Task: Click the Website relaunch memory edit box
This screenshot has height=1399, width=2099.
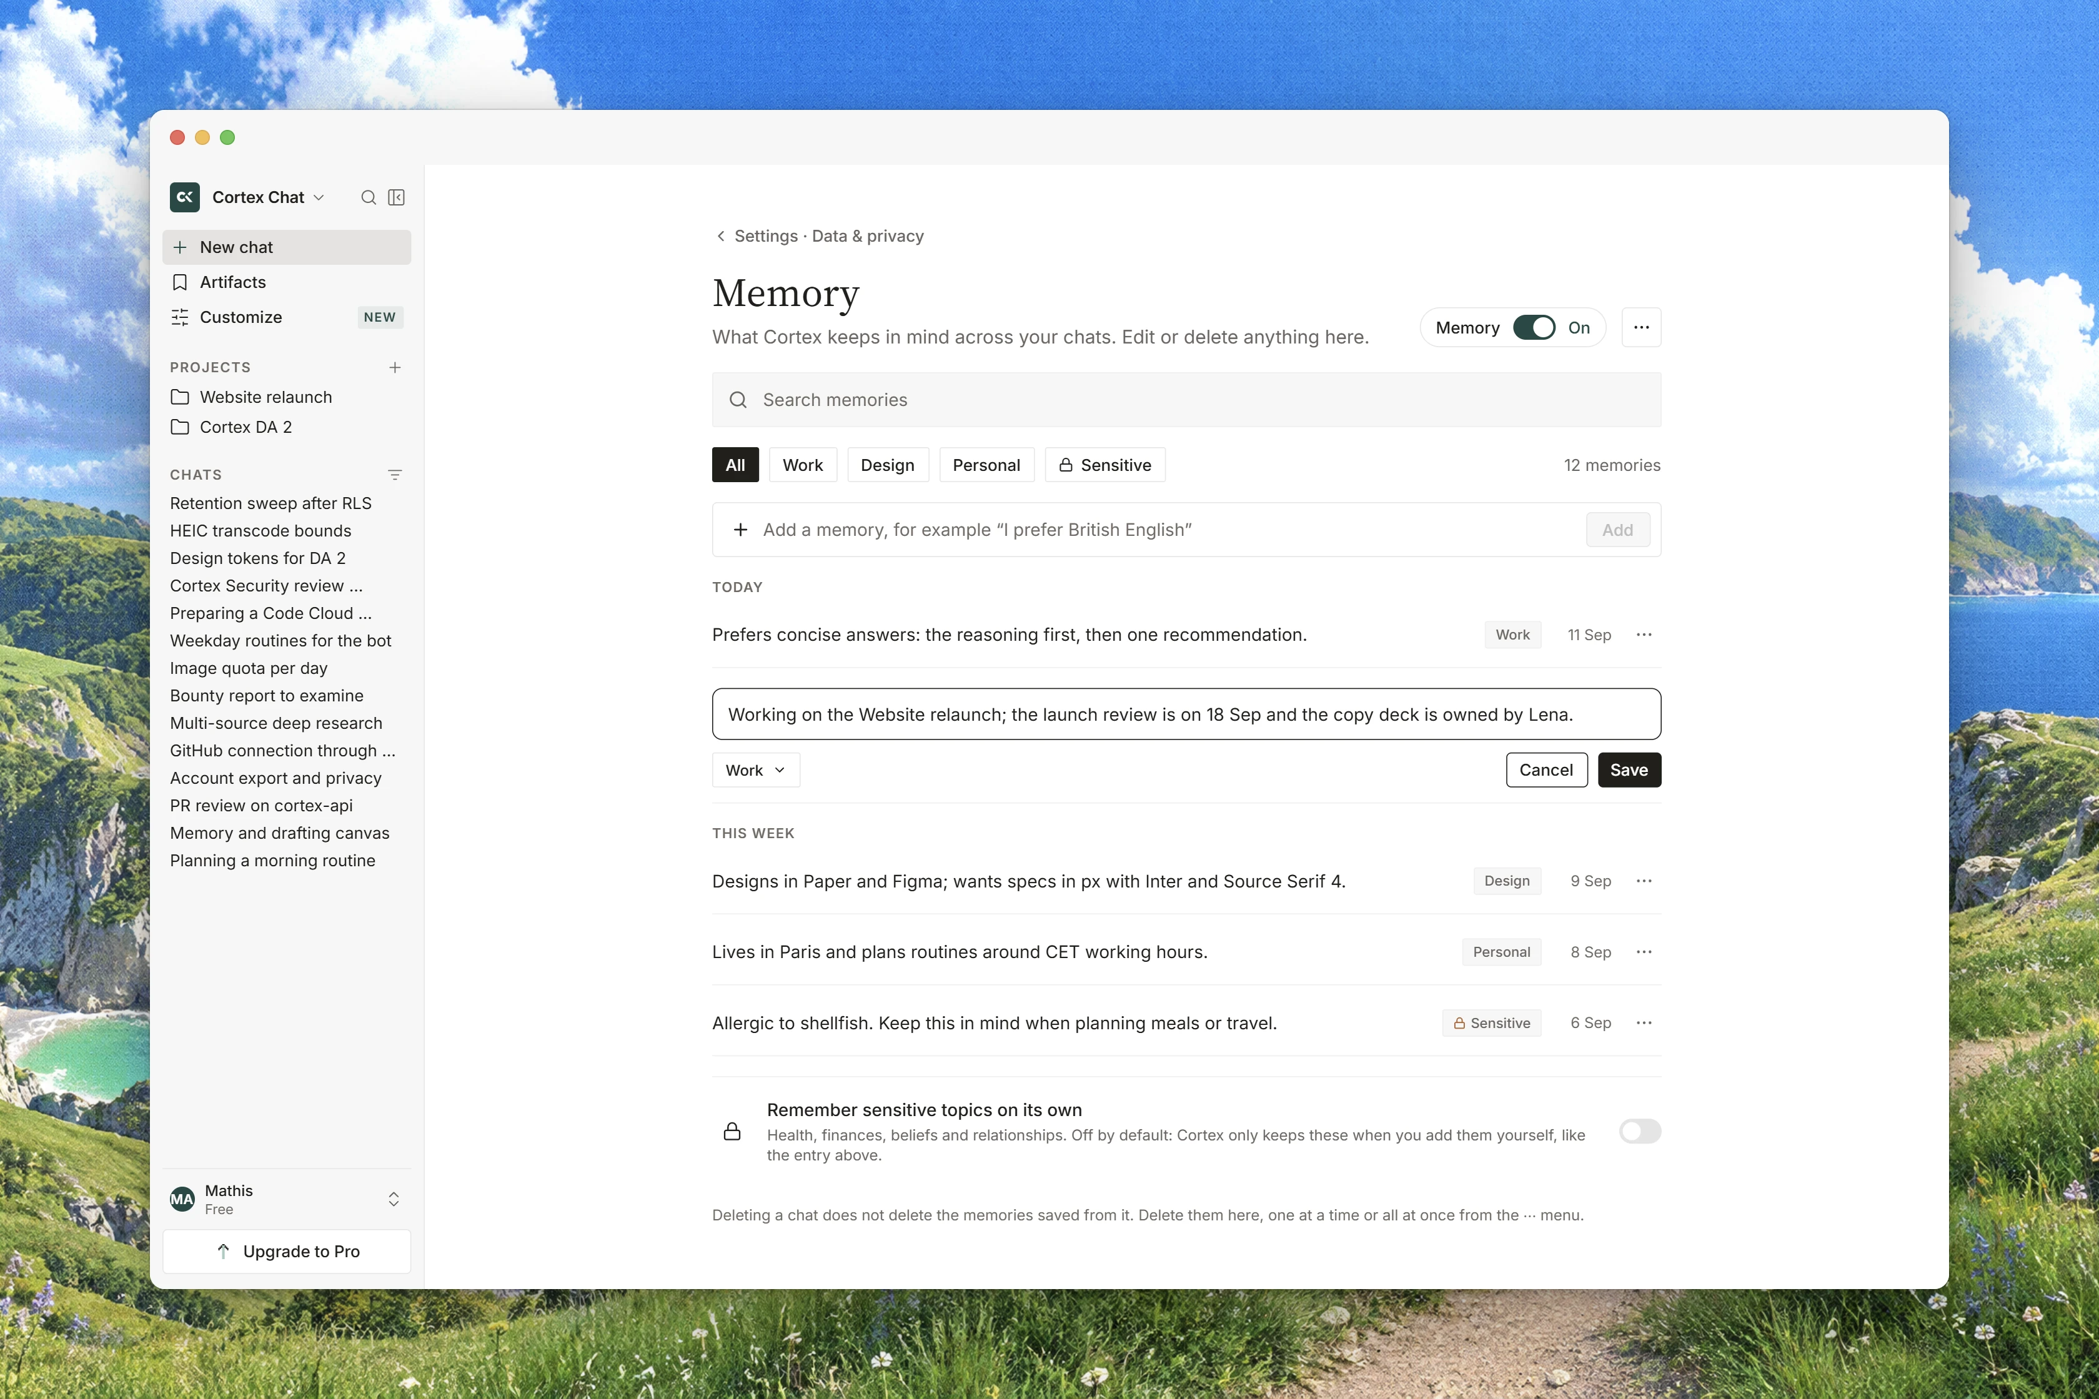Action: pos(1186,714)
